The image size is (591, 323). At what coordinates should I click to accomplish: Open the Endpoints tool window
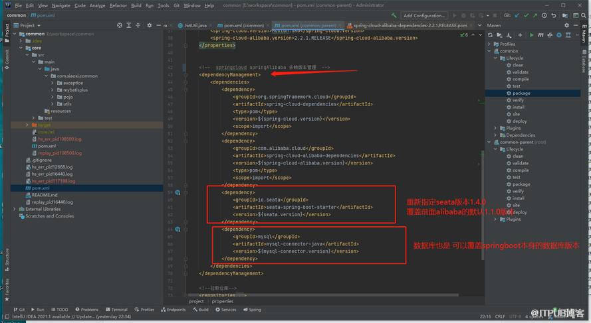click(x=174, y=310)
